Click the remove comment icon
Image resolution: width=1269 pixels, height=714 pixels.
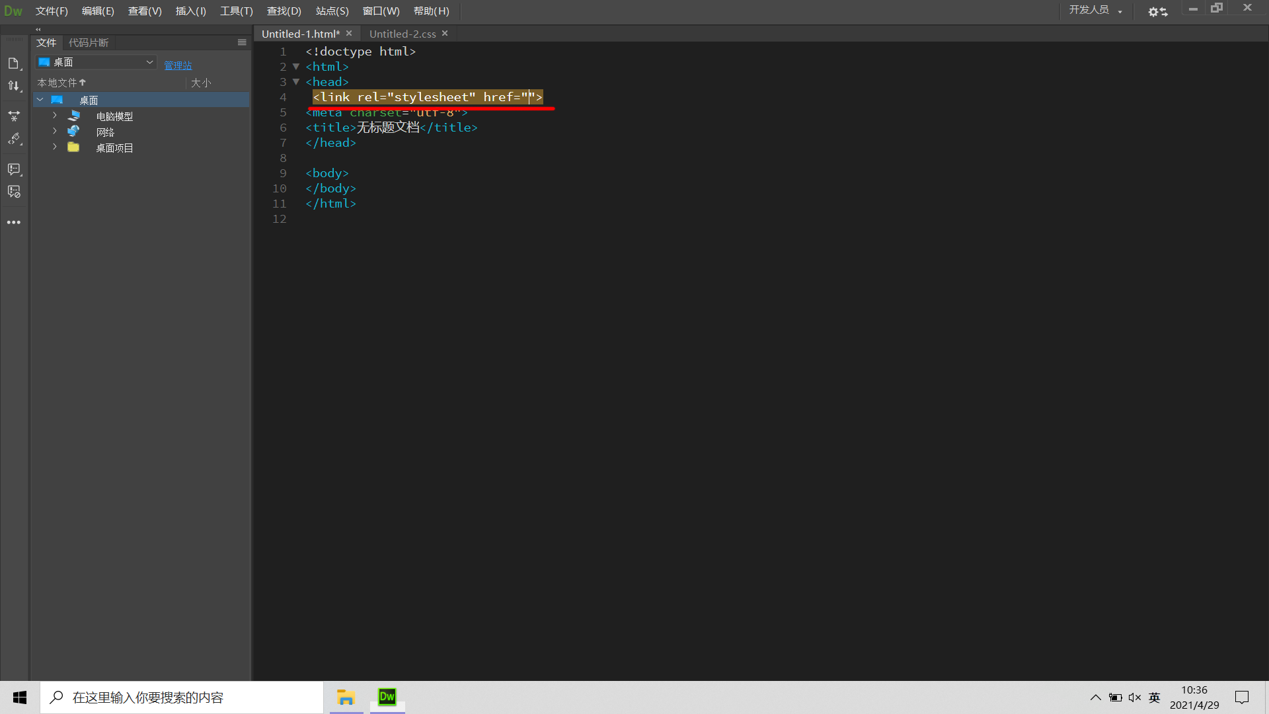click(x=14, y=192)
